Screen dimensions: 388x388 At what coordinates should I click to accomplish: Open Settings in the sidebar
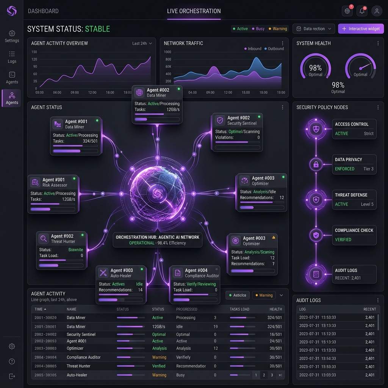12,36
